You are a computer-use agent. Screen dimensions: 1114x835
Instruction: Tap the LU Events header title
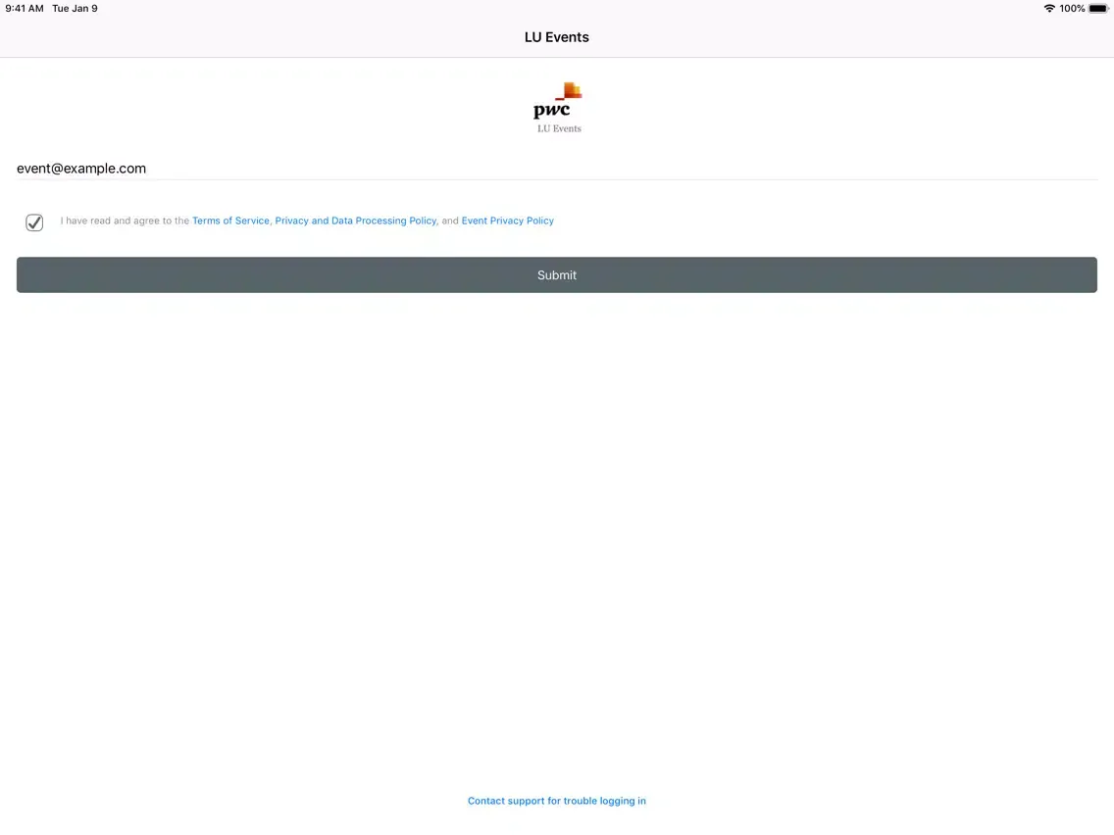557,37
